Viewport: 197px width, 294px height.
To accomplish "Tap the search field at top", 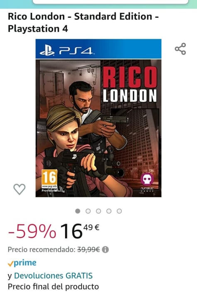I will coord(111,2).
